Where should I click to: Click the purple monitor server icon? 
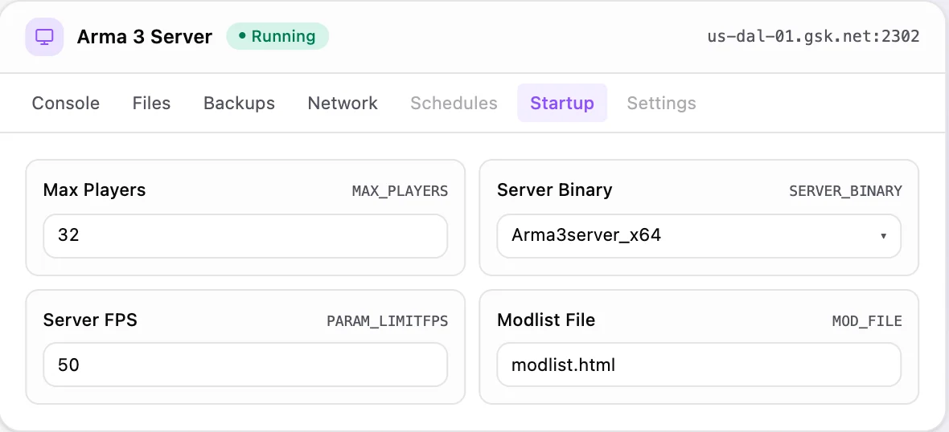click(x=44, y=37)
